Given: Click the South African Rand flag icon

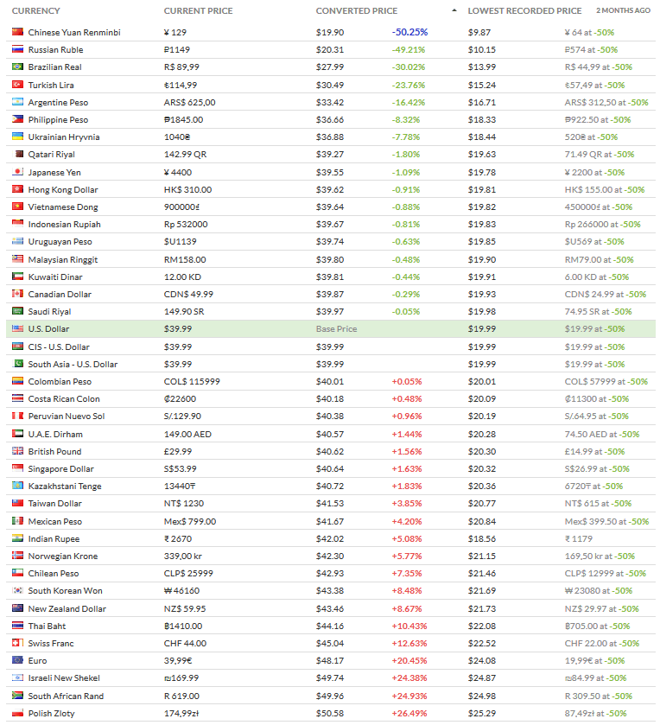Looking at the screenshot, I should (x=17, y=696).
